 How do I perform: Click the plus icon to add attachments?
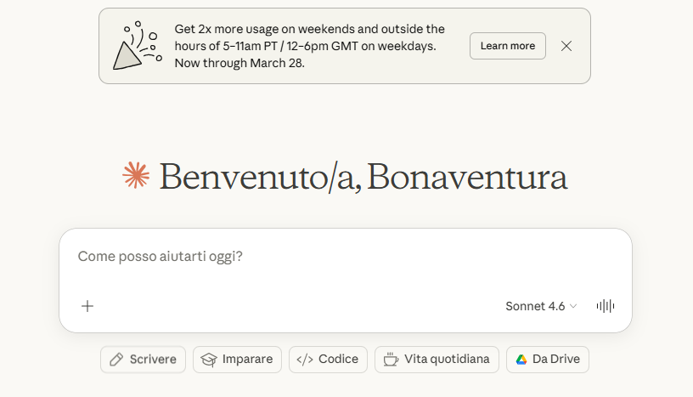pyautogui.click(x=87, y=306)
